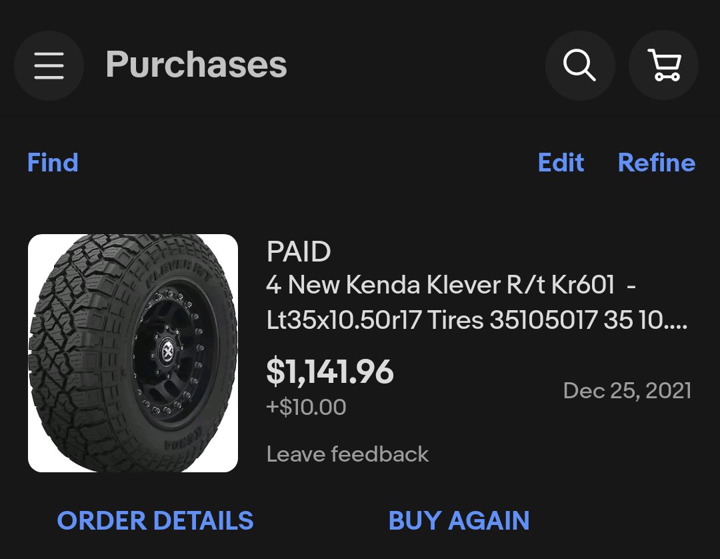Tap the magnifying glass search icon
The height and width of the screenshot is (559, 720).
(x=580, y=65)
